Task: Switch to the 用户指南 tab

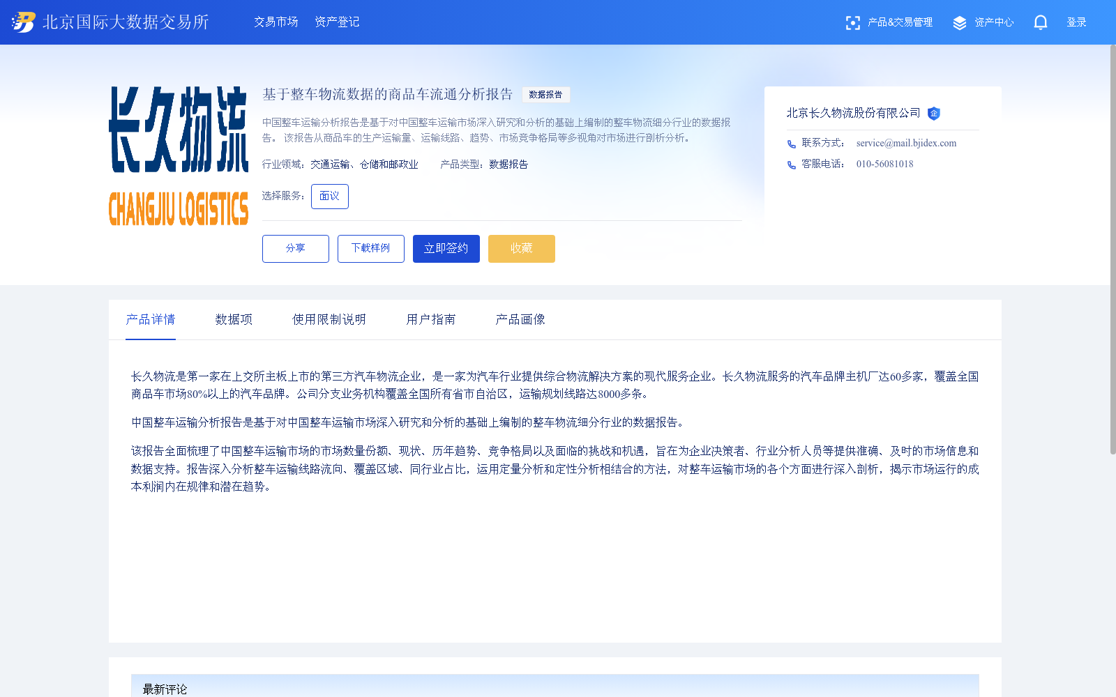Action: [431, 319]
